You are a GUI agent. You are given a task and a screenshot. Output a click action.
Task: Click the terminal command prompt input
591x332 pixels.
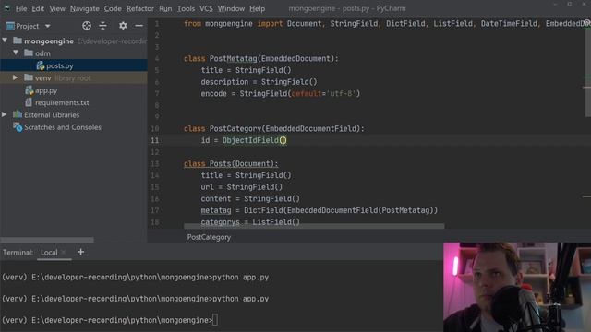click(x=215, y=320)
